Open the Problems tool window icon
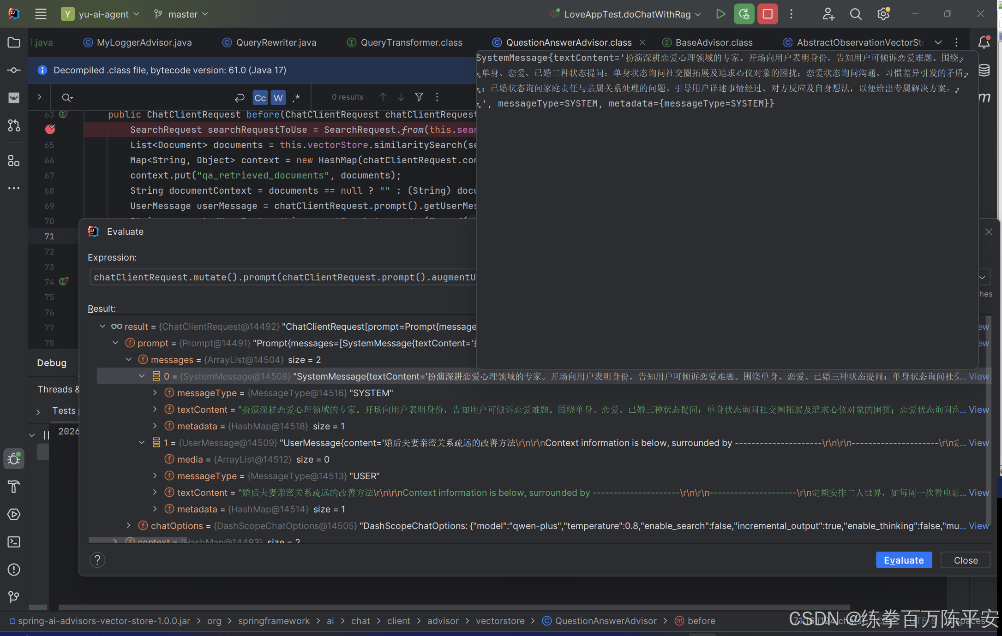 tap(14, 569)
